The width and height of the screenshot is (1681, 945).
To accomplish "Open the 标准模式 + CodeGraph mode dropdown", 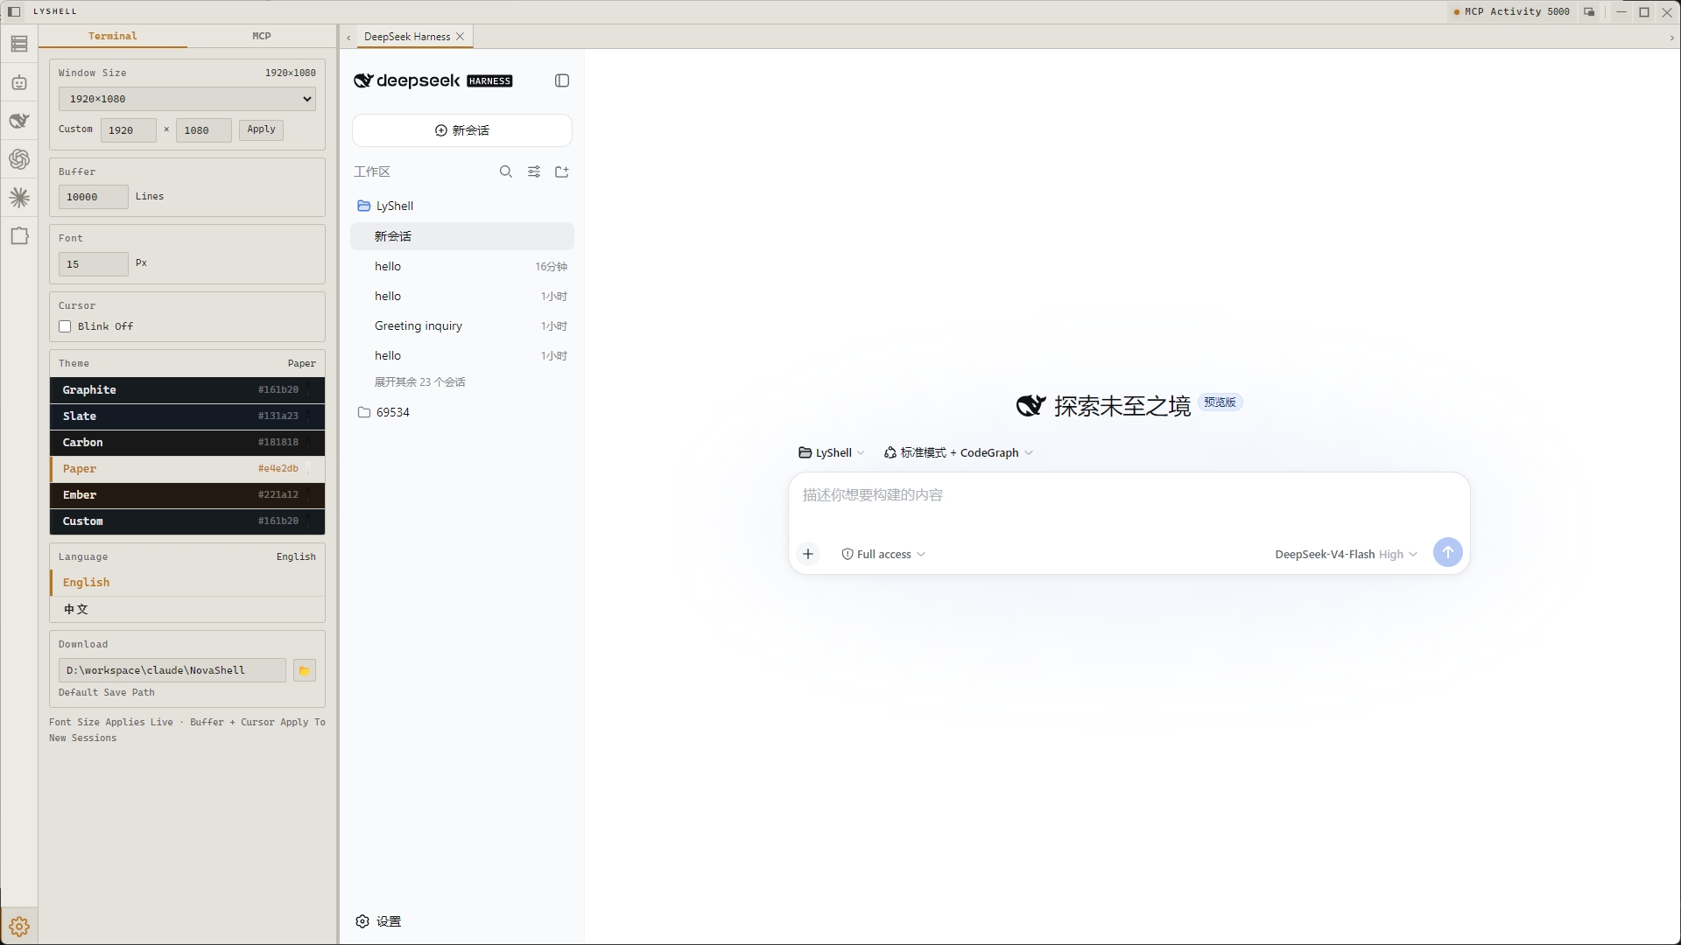I will coord(959,452).
